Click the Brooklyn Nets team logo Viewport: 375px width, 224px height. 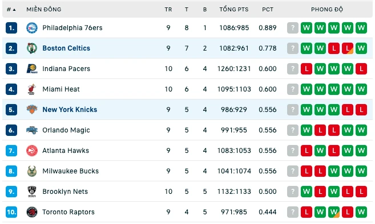click(x=32, y=192)
